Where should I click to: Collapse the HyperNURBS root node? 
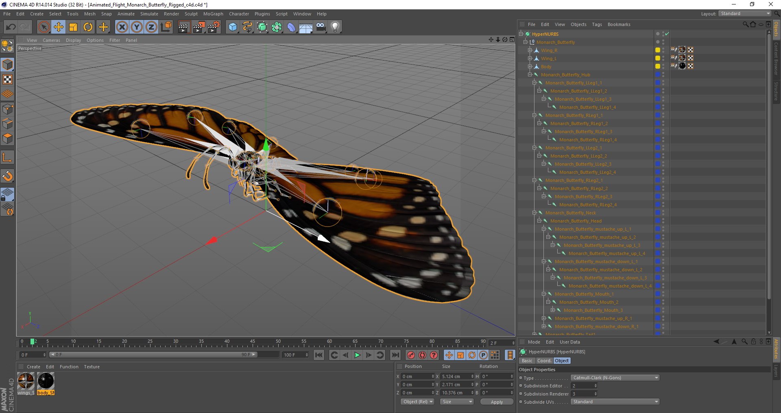pyautogui.click(x=521, y=34)
